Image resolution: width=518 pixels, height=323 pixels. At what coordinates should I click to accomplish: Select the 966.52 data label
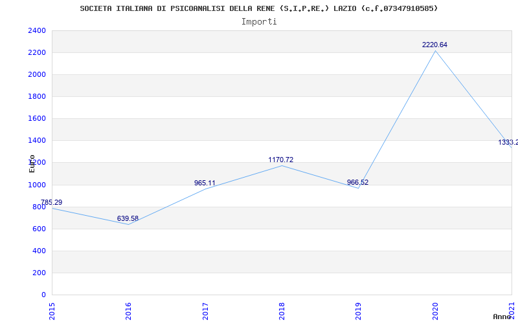(x=358, y=182)
